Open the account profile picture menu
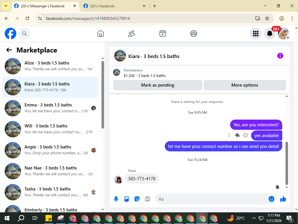 [283, 34]
